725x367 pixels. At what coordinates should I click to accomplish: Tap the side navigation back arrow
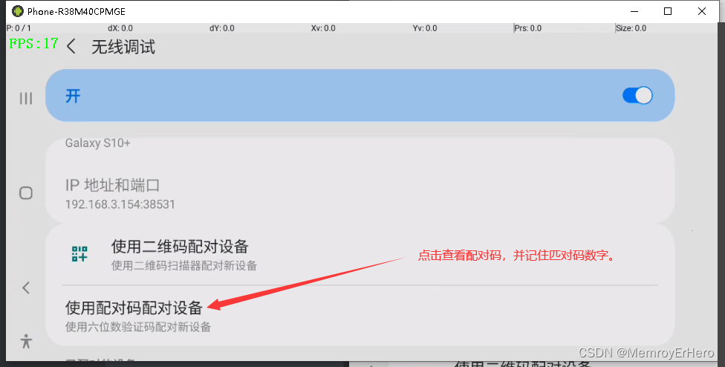tap(26, 288)
